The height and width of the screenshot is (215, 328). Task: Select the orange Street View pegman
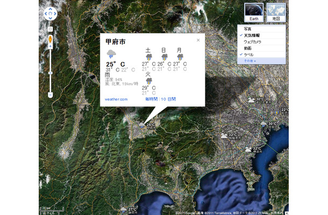50,39
